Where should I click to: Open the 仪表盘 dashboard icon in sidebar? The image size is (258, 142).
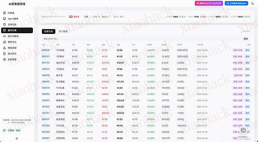[x=4, y=13]
